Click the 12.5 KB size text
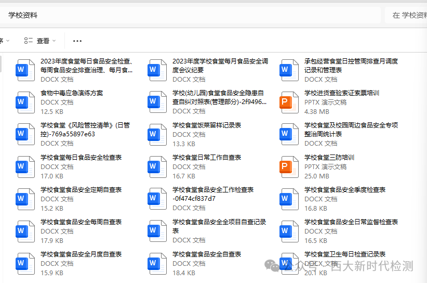The height and width of the screenshot is (283, 427). pos(52,112)
